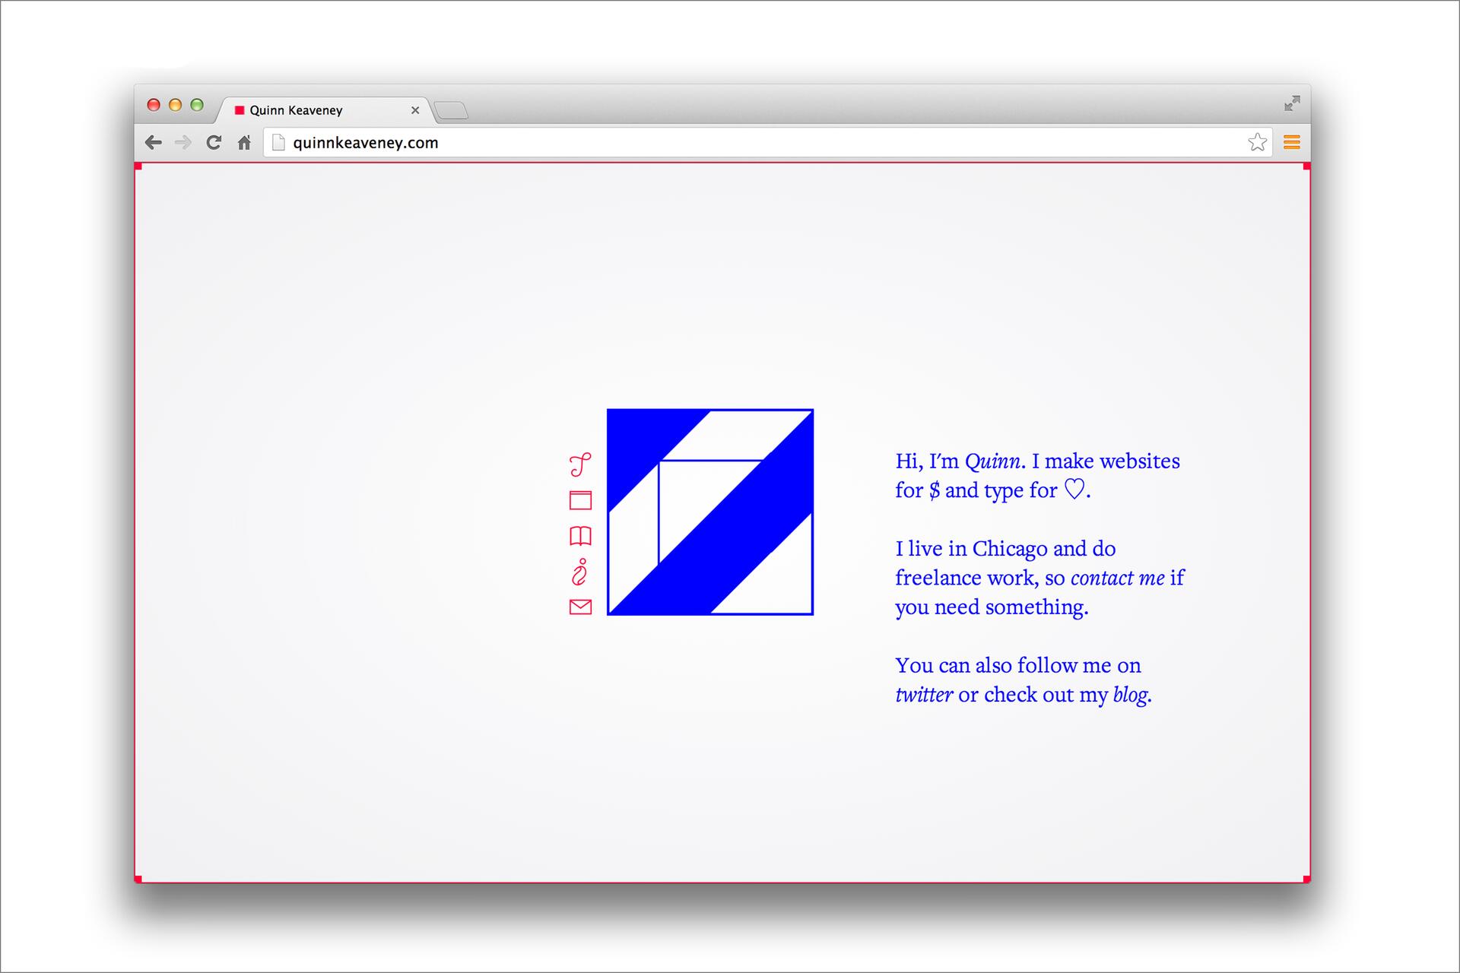
Task: Click the blue striped square logo
Action: point(710,512)
